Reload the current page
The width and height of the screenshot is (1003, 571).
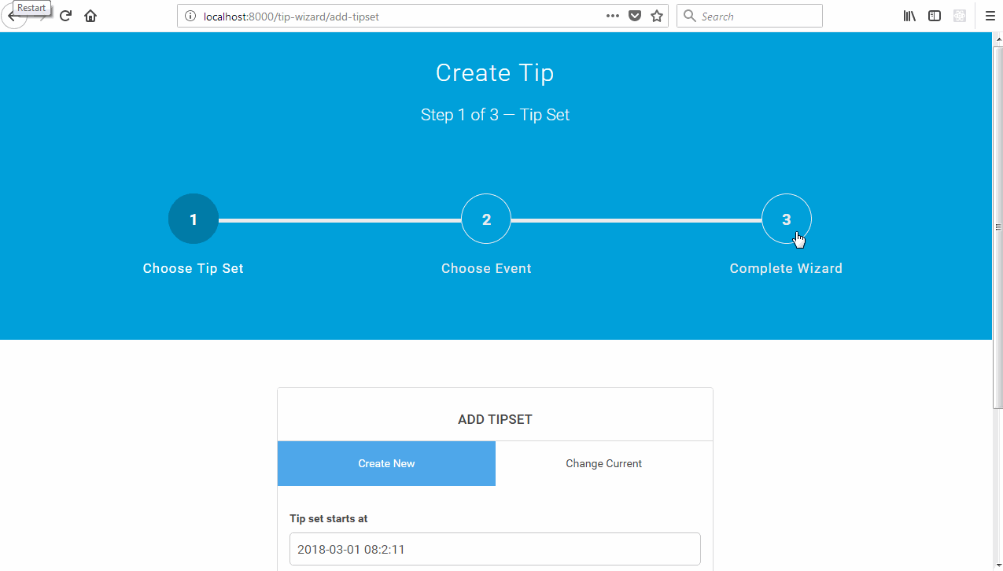tap(65, 15)
